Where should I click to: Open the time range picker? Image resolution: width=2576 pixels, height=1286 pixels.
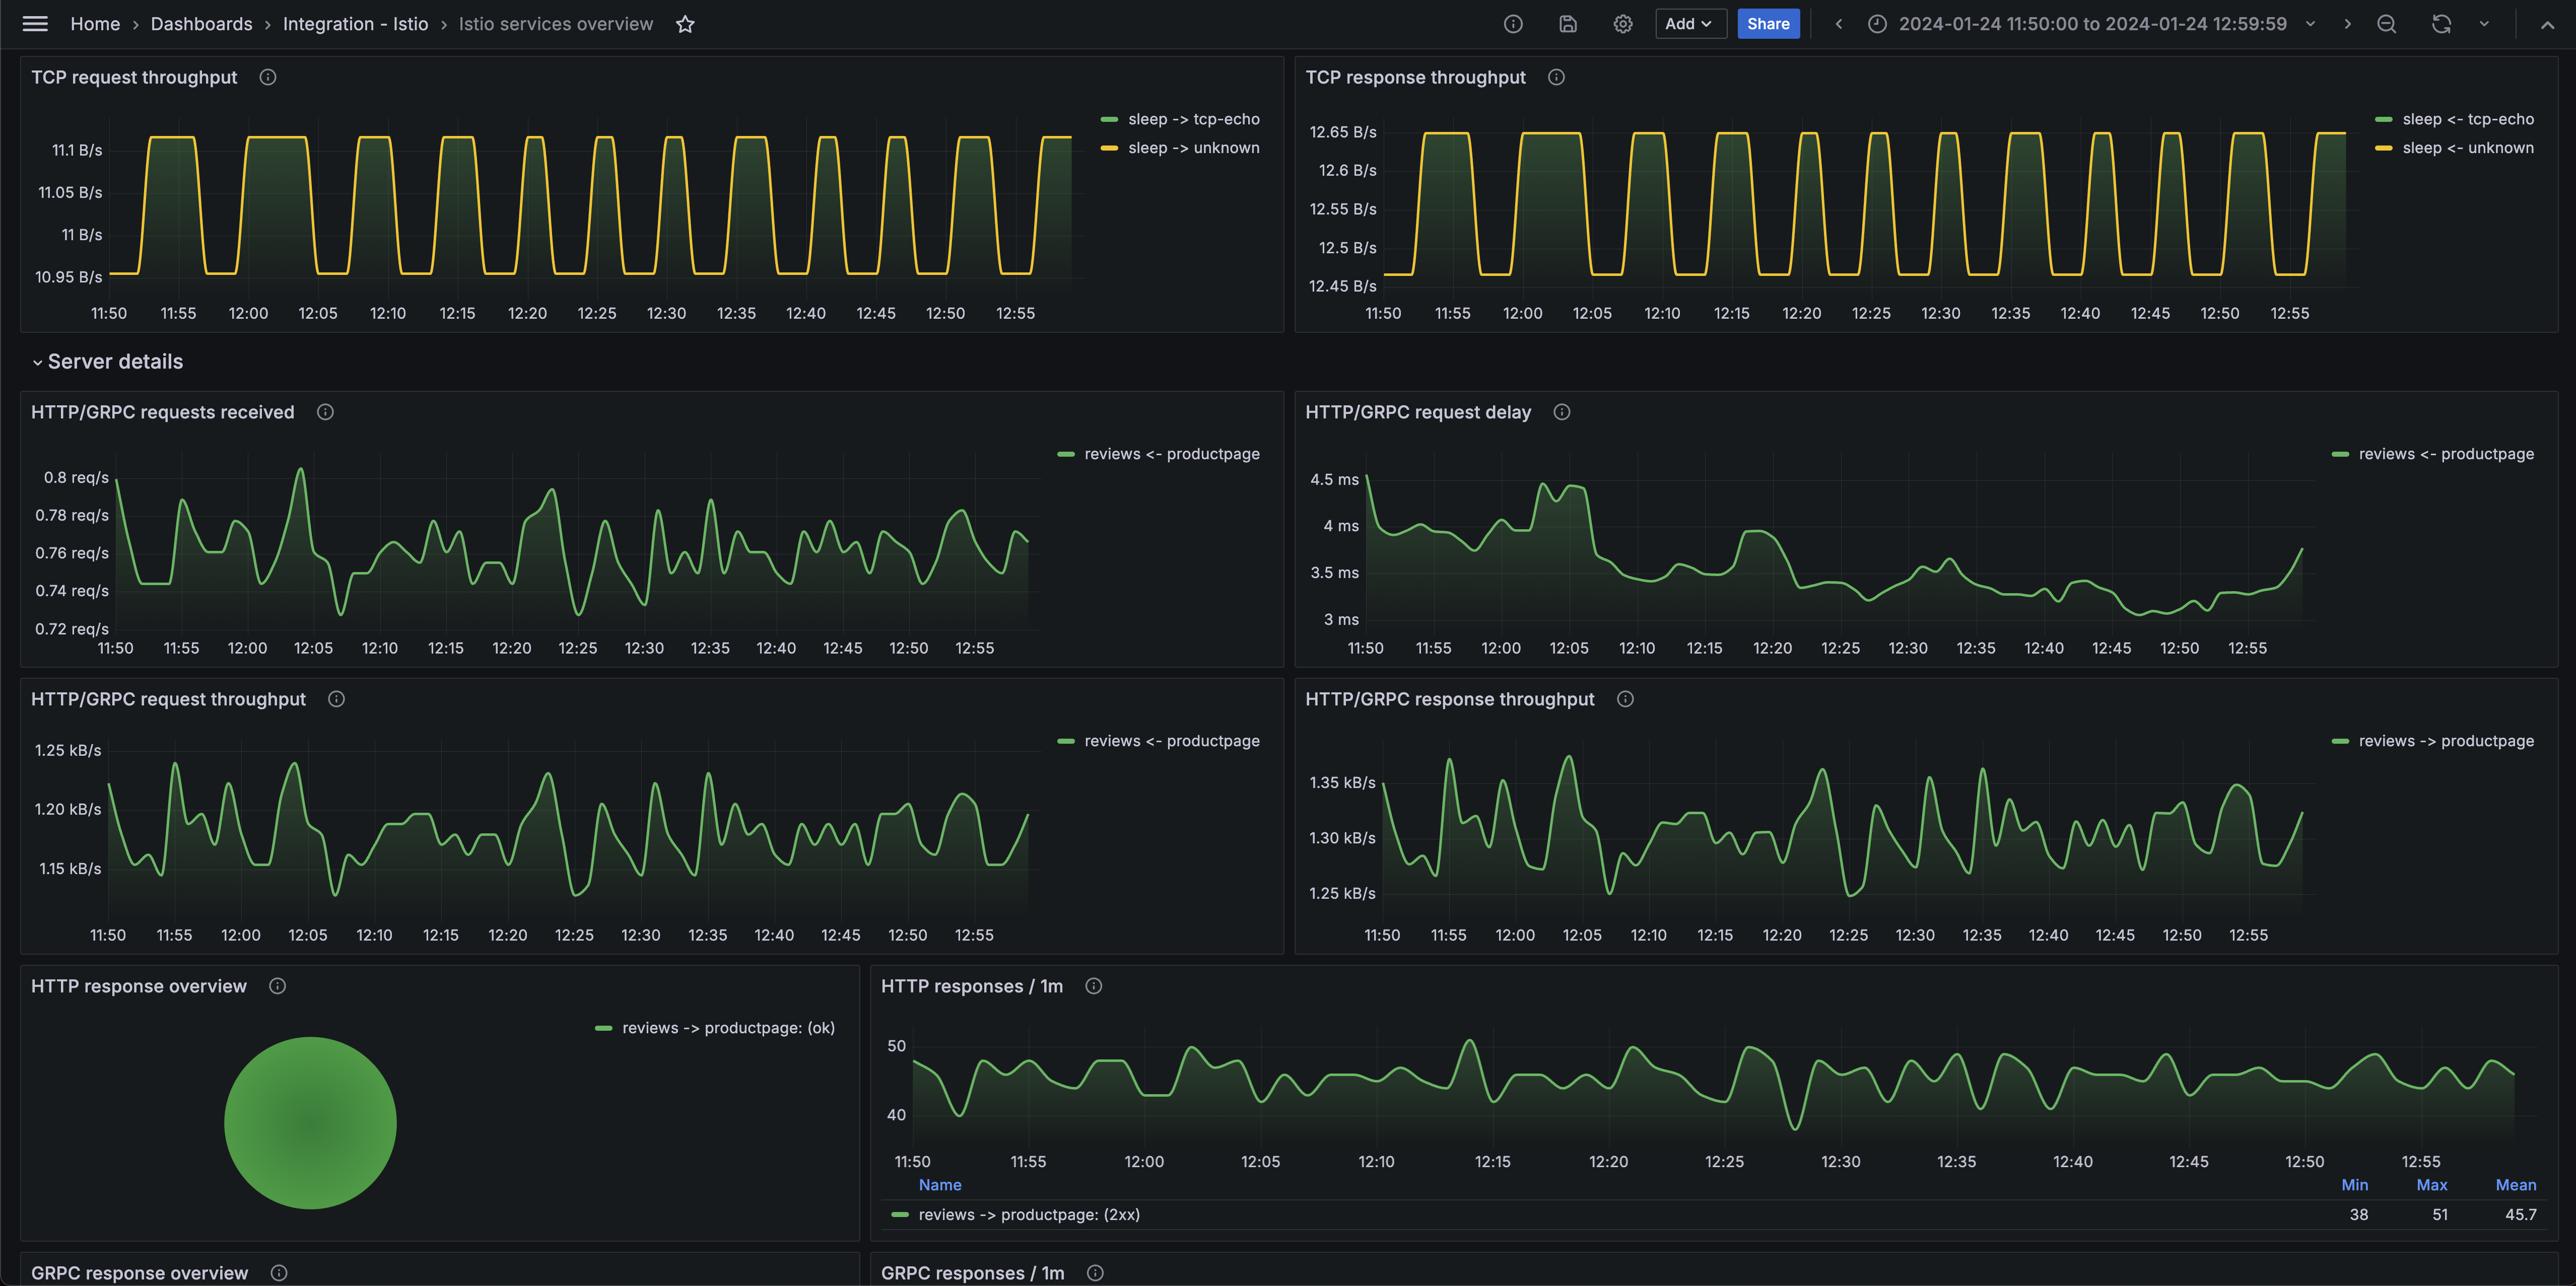pos(2091,24)
